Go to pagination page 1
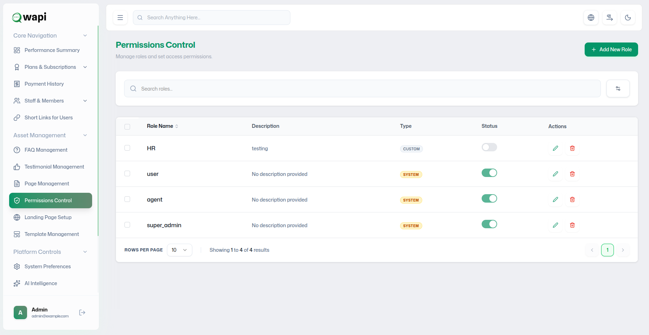Screen dimensions: 649x335 tap(608, 250)
